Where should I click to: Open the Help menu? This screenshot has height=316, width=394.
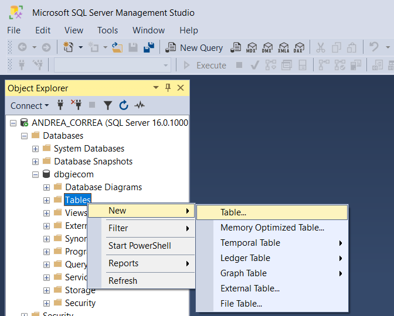[x=189, y=30]
